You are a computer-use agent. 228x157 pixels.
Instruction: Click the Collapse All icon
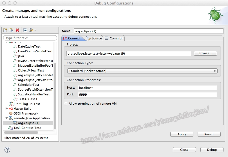pyautogui.click(x=25, y=30)
